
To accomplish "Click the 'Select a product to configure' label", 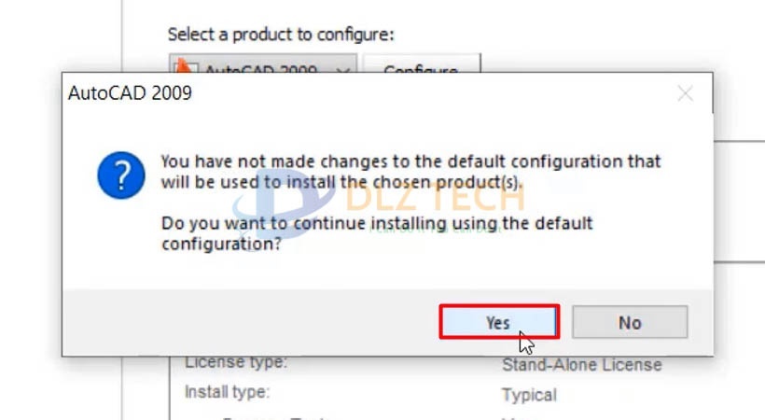I will click(281, 35).
